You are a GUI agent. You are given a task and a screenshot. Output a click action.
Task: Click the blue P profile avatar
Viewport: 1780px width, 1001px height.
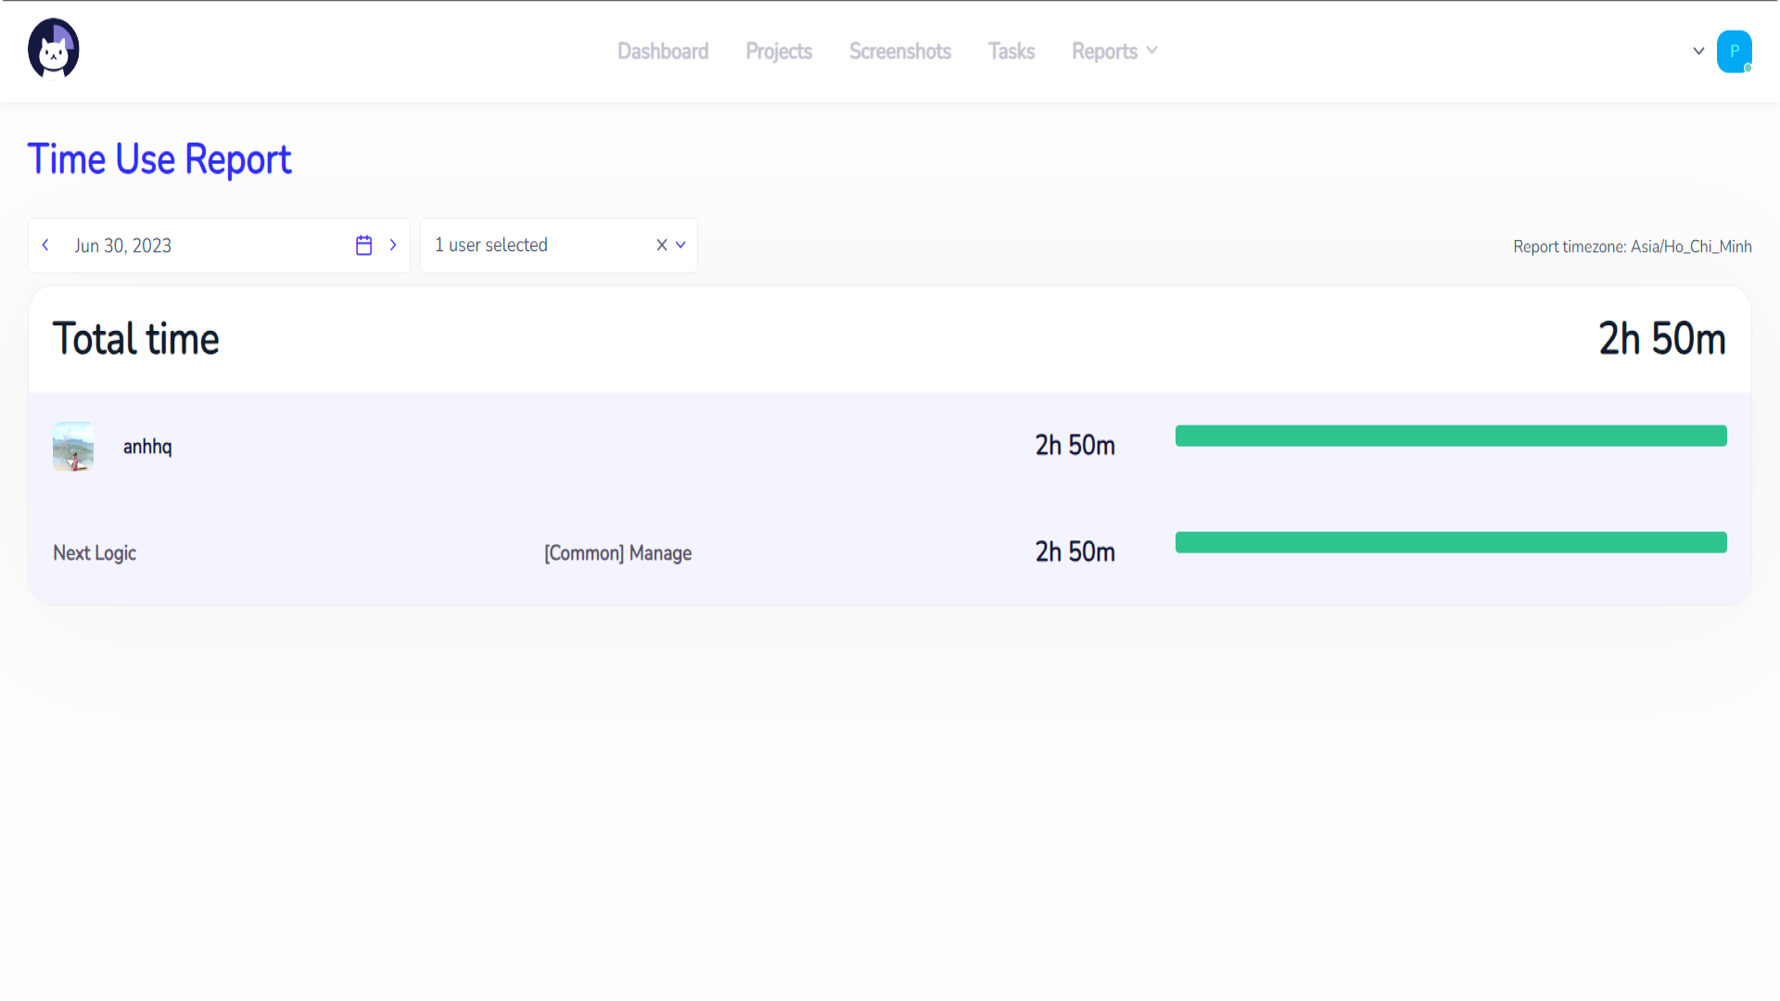(1733, 51)
